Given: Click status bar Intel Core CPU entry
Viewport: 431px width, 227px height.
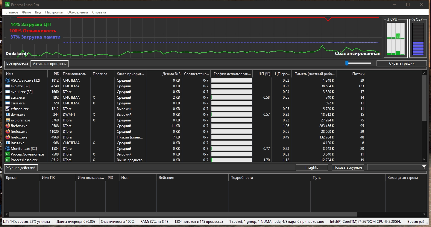Looking at the screenshot, I should [366, 222].
